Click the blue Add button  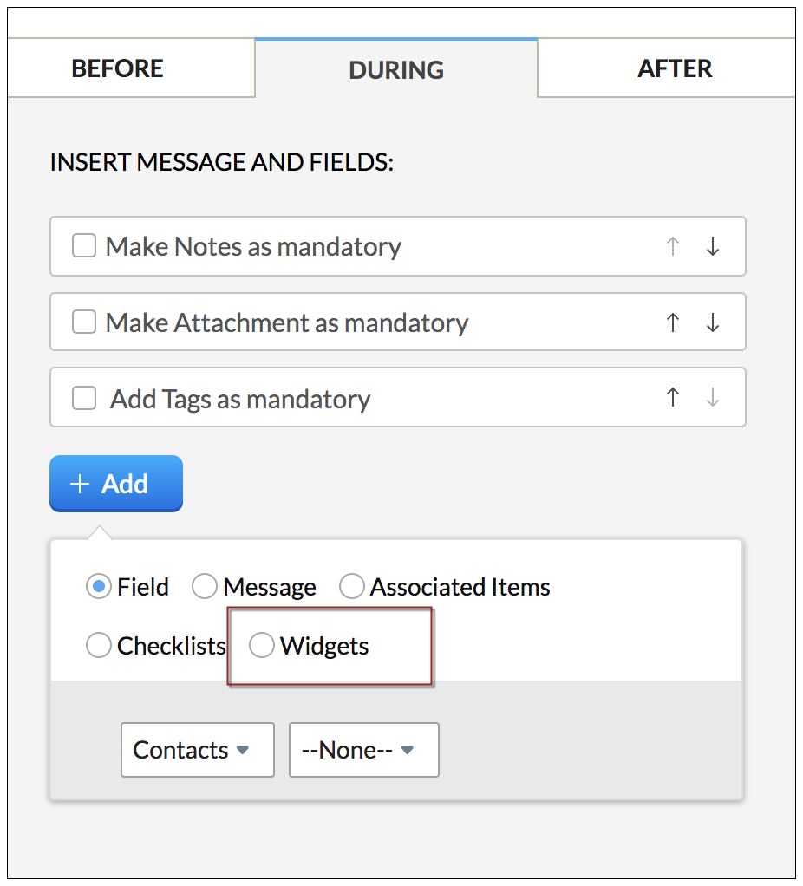tap(116, 484)
